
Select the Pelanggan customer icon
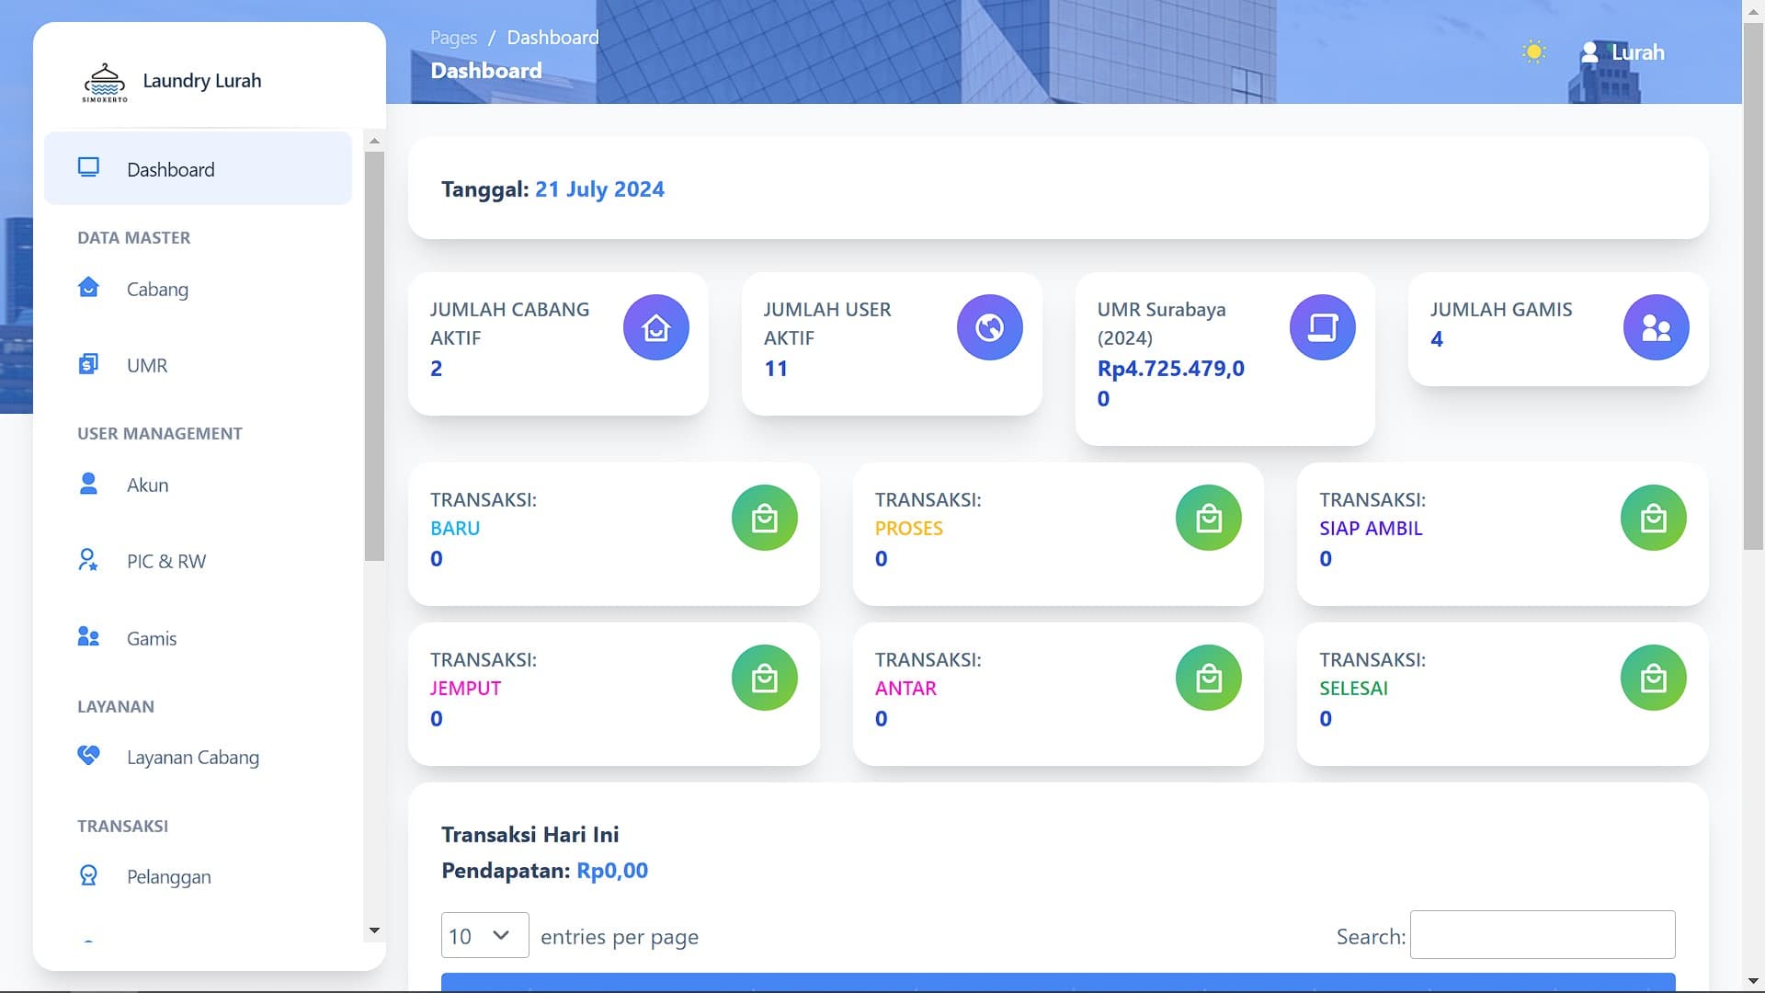click(88, 874)
